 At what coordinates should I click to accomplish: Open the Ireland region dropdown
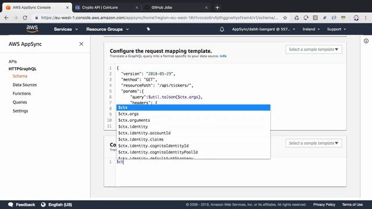coord(311,29)
